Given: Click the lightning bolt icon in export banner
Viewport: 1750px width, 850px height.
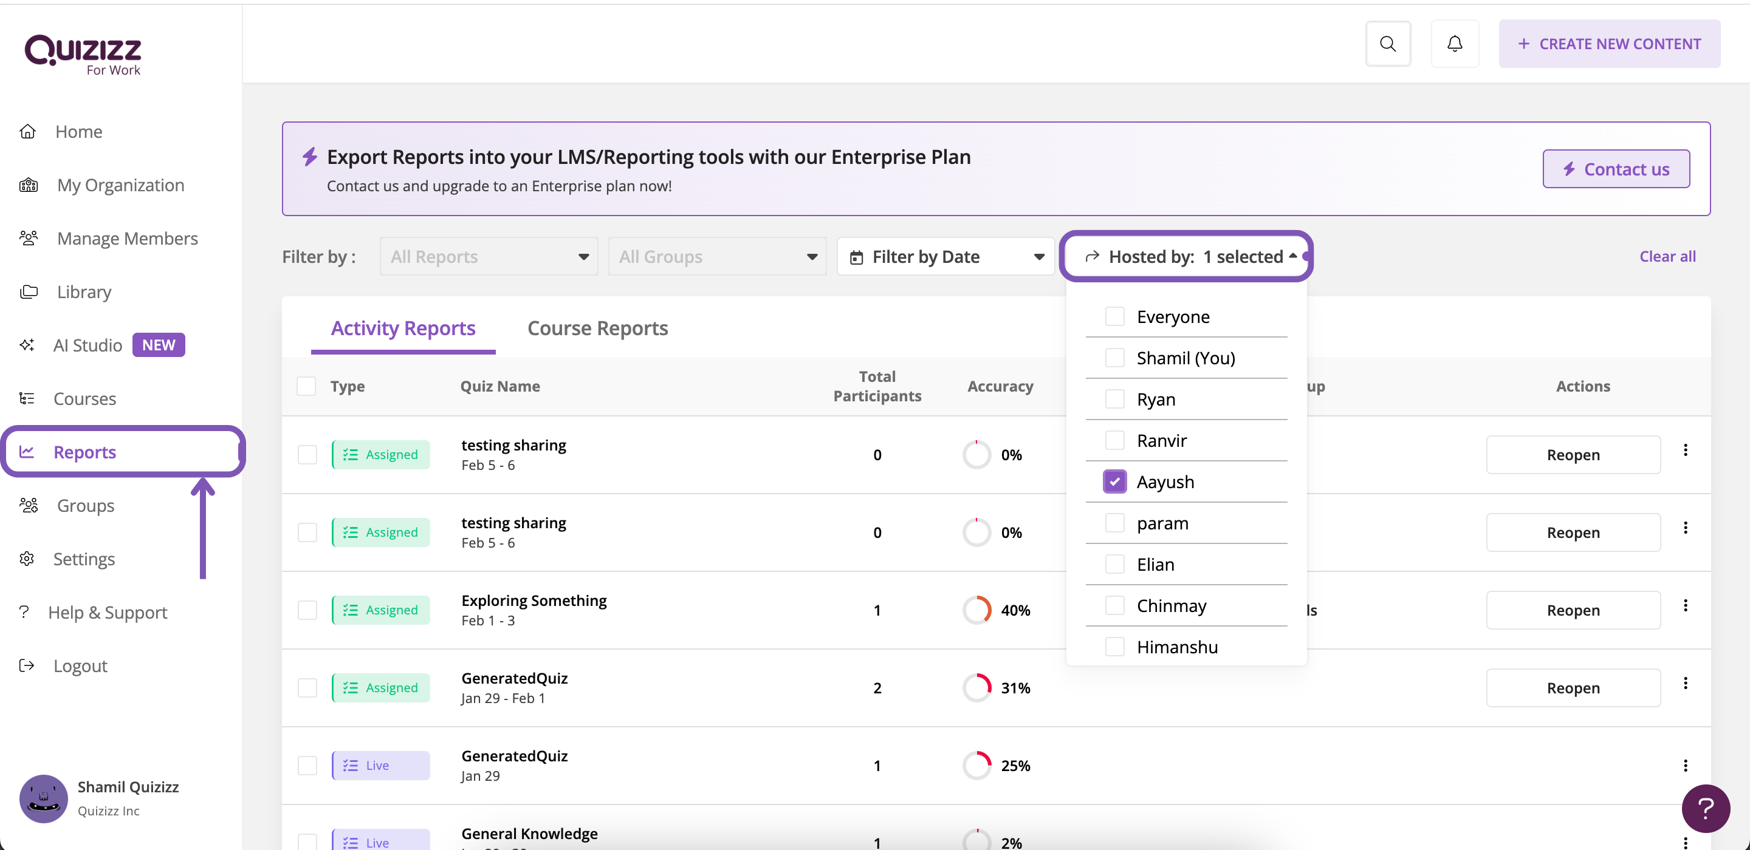Looking at the screenshot, I should pyautogui.click(x=310, y=157).
